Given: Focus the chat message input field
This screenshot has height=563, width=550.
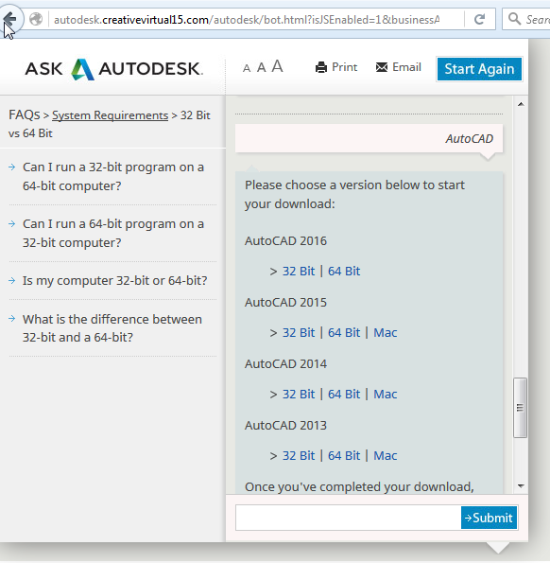Looking at the screenshot, I should click(348, 518).
